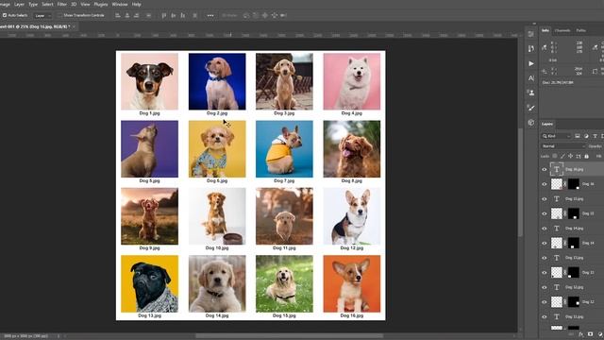Filter layers by adjustment layers icon
This screenshot has width=604, height=340.
pos(586,136)
